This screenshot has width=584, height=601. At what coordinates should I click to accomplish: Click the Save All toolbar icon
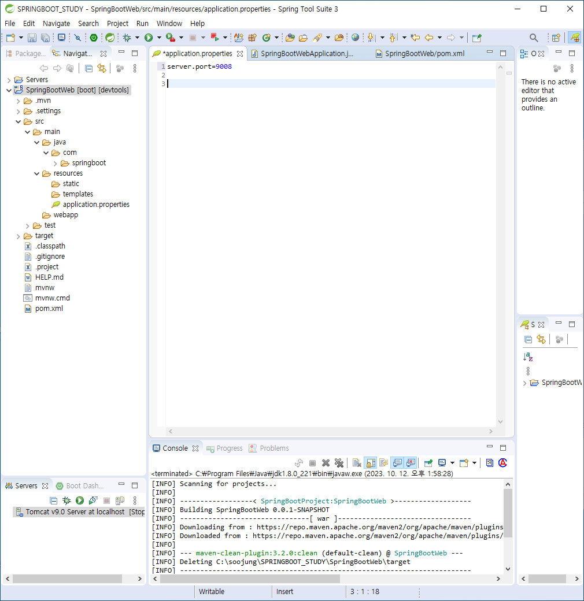coord(45,38)
